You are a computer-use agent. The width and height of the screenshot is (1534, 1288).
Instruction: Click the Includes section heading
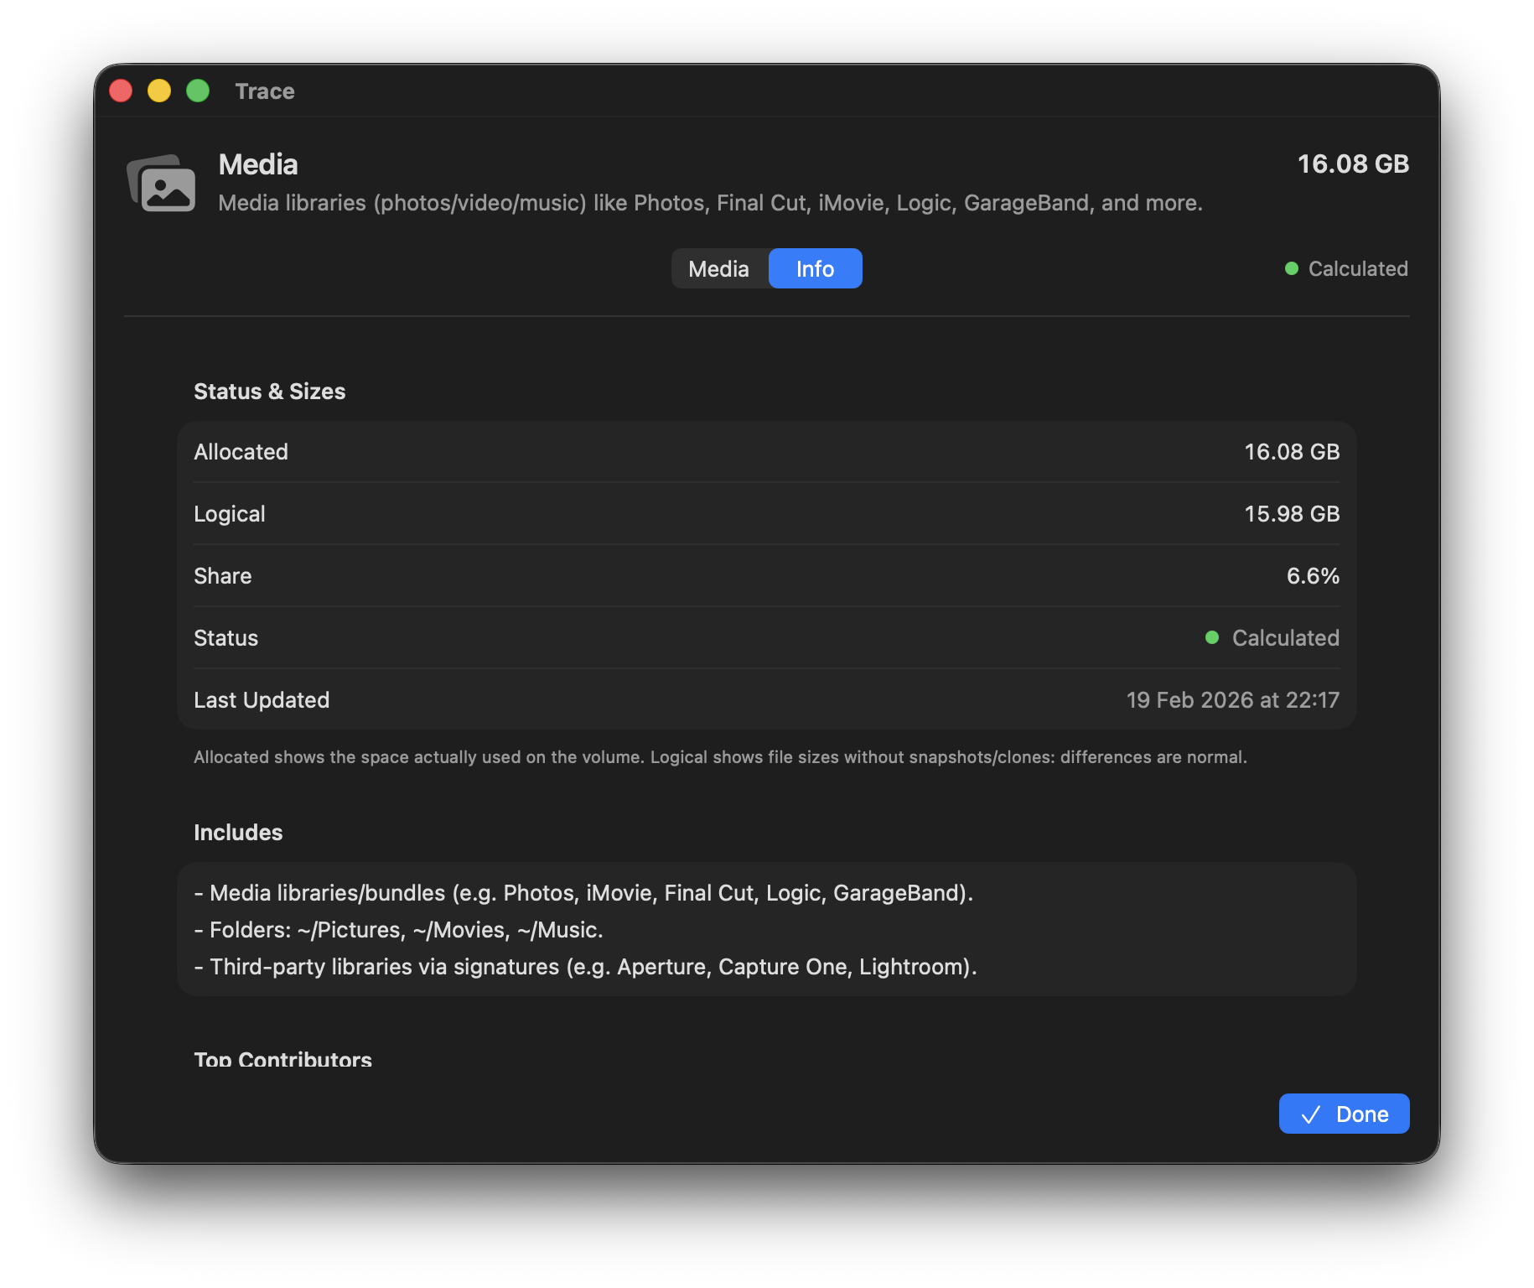(x=238, y=833)
